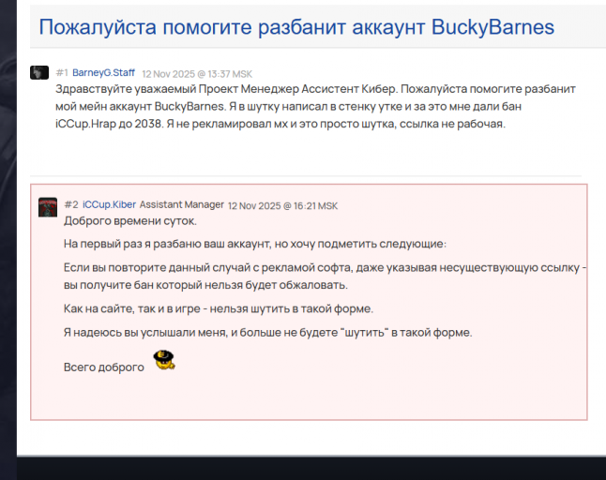Viewport: 606px width, 480px height.
Task: Click post number #2 permalink
Action: (71, 204)
